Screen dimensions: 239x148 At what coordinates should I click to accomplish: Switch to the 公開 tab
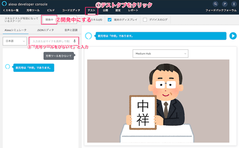(105, 10)
